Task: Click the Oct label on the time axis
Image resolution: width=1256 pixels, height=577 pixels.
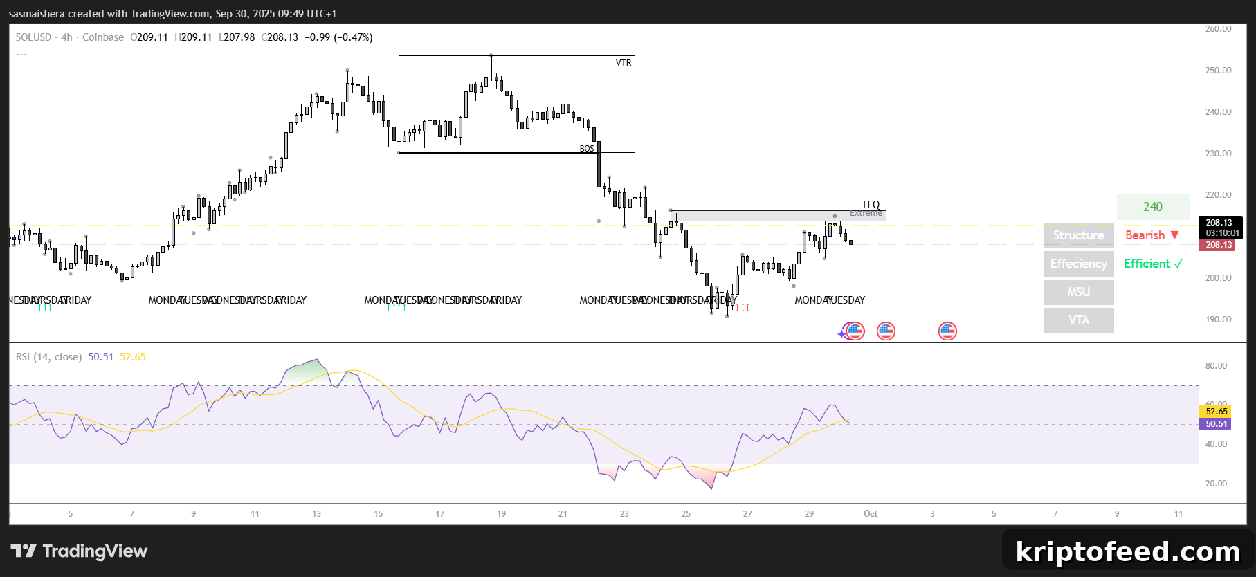Action: 871,514
